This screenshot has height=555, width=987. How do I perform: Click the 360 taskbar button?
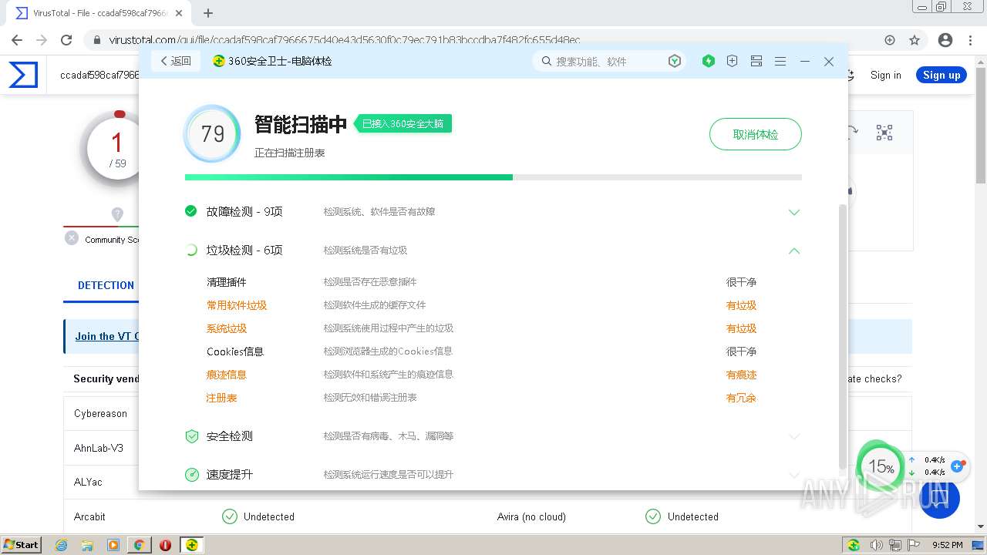click(x=191, y=545)
